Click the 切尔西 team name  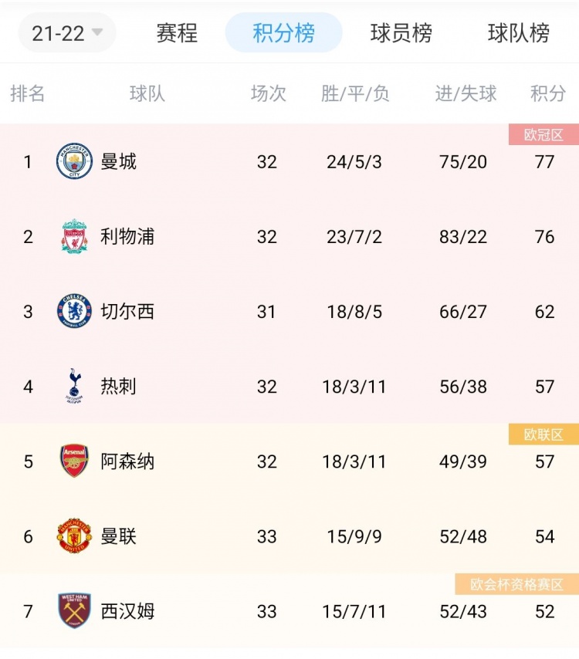126,312
